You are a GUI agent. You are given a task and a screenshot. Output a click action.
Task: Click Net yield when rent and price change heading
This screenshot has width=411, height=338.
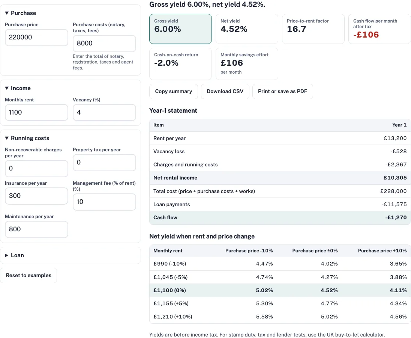[202, 237]
